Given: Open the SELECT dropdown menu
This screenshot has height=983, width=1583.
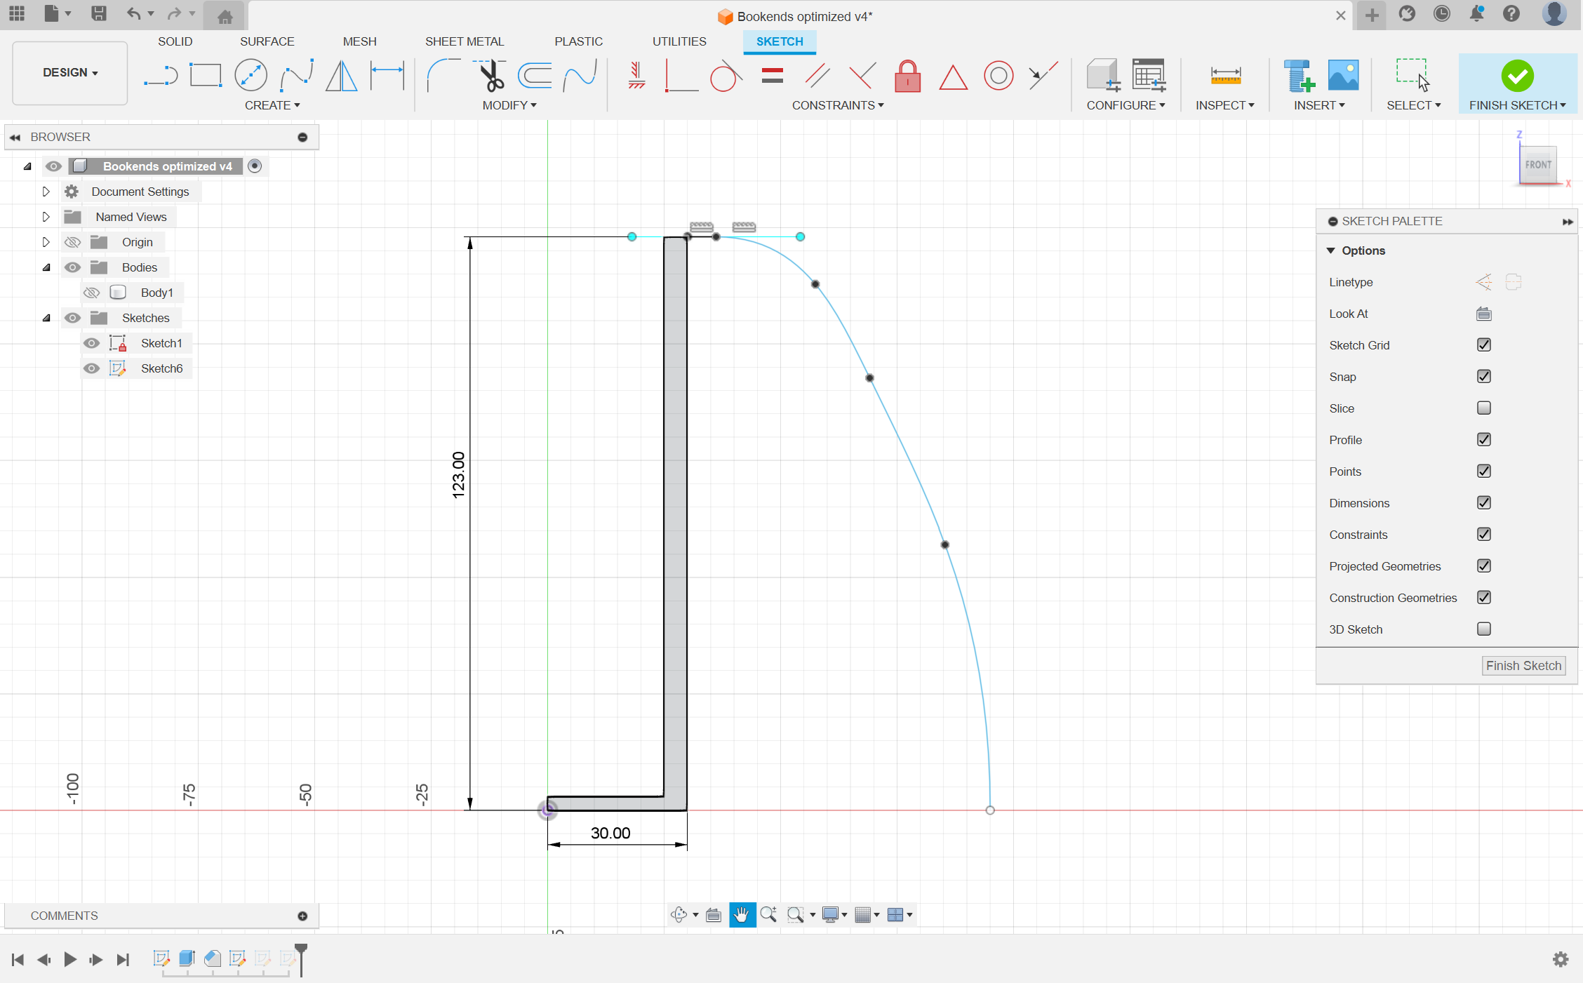Looking at the screenshot, I should click(x=1413, y=105).
